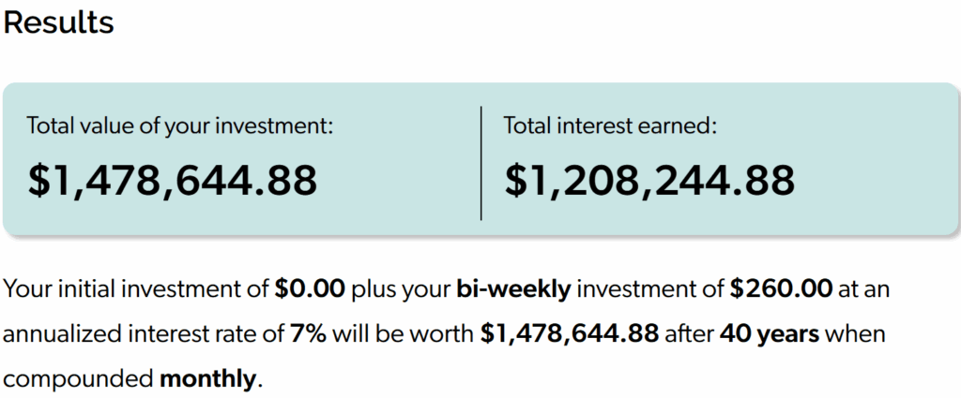Click the bold 7% interest rate
The height and width of the screenshot is (398, 961).
point(307,334)
